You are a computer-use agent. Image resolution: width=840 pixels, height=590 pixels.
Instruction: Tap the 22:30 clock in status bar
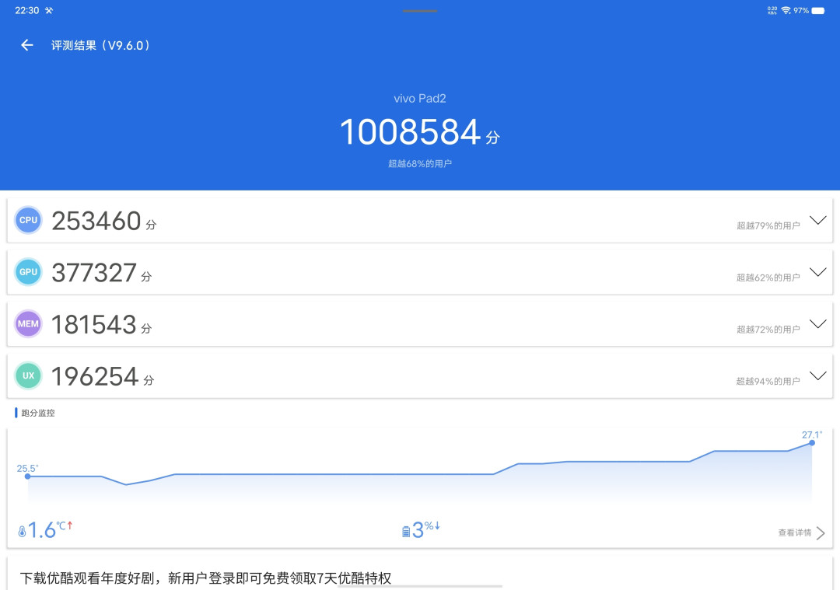pyautogui.click(x=26, y=10)
